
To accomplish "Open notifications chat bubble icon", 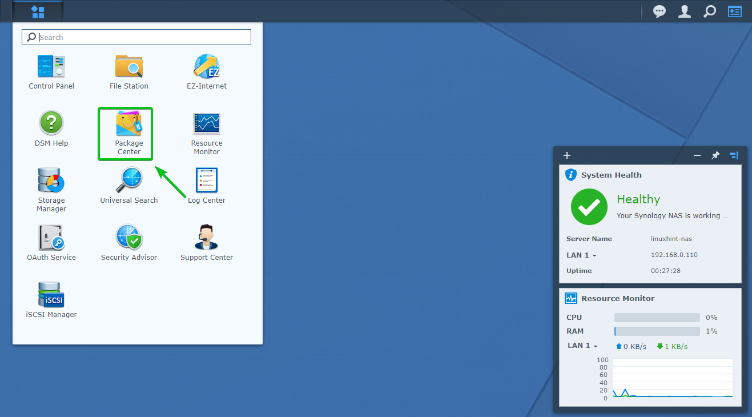I will coord(659,11).
